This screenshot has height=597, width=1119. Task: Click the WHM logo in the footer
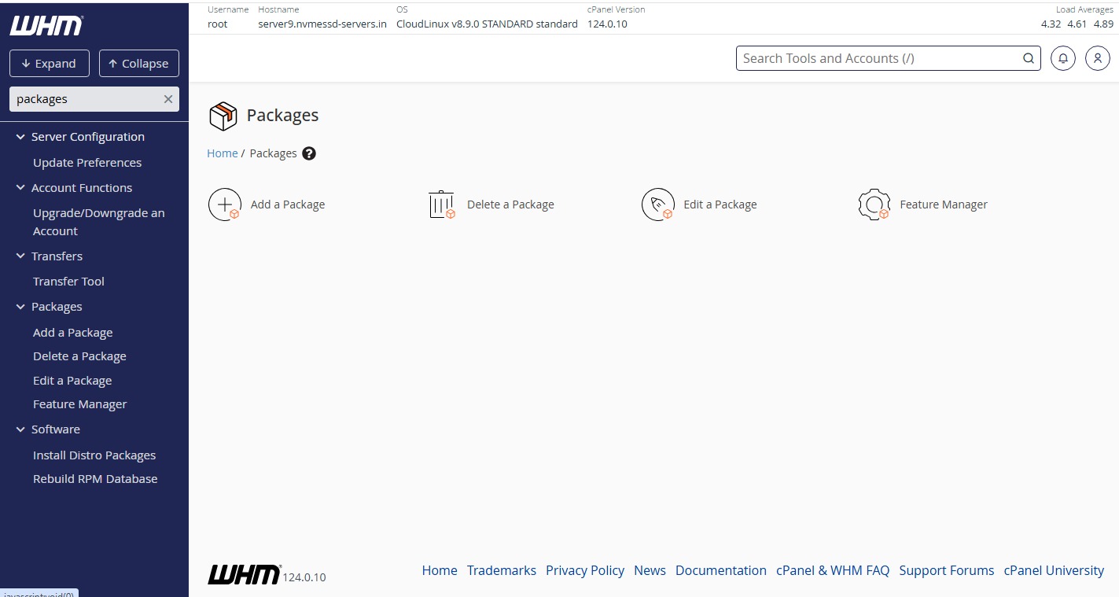click(245, 574)
